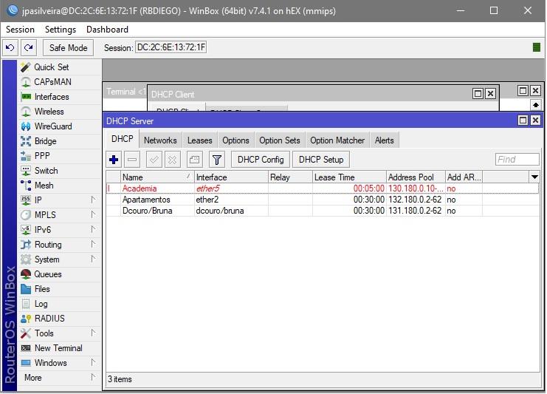Viewport: 547px width, 394px height.
Task: Click the Comment icon in DHCP toolbar
Action: click(194, 160)
